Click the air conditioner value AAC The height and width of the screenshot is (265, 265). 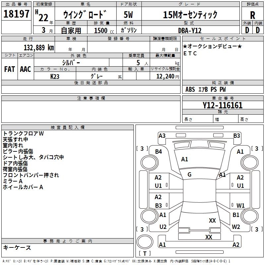click(x=26, y=69)
